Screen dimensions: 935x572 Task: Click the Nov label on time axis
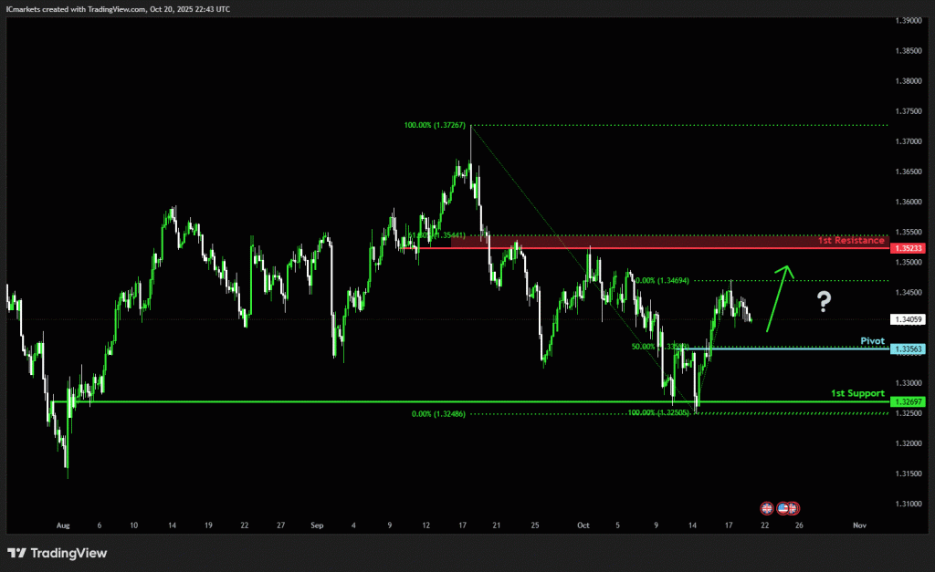click(x=858, y=525)
